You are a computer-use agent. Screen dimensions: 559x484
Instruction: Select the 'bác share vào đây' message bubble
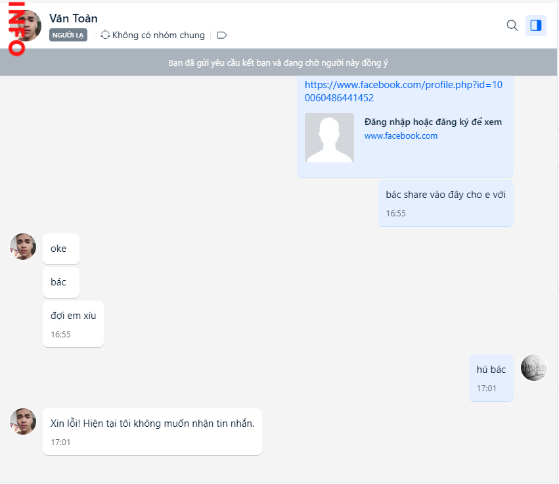(x=445, y=203)
